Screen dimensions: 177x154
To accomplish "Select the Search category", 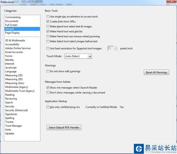I will (x=22, y=103).
